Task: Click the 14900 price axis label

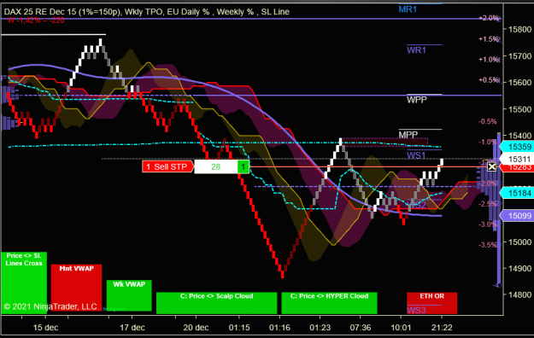Action: click(519, 269)
